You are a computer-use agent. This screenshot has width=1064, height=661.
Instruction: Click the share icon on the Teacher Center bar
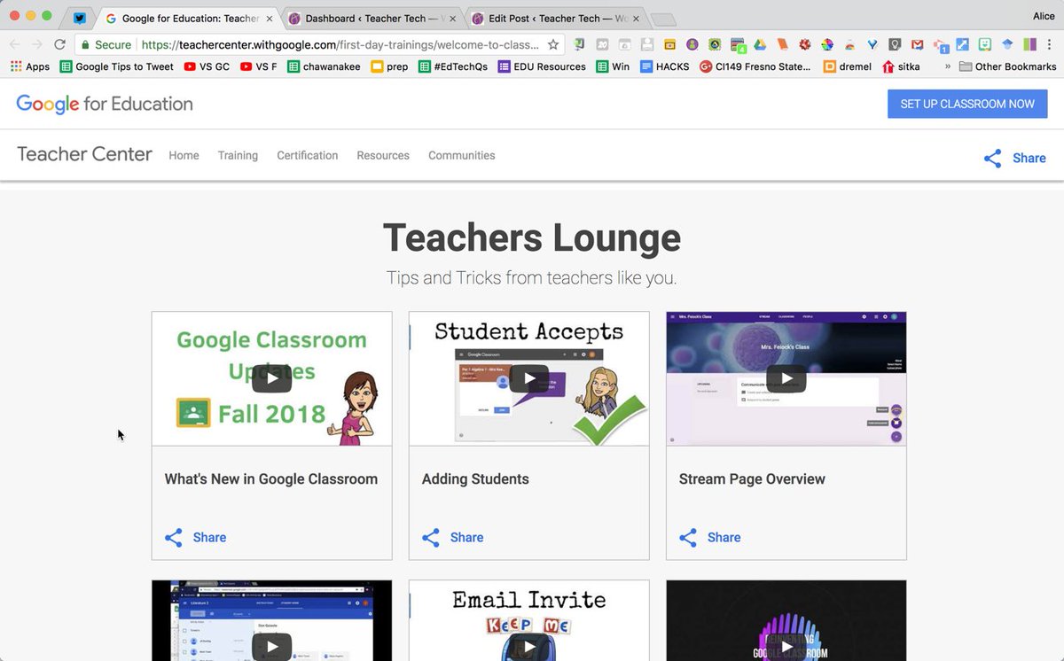pos(993,159)
